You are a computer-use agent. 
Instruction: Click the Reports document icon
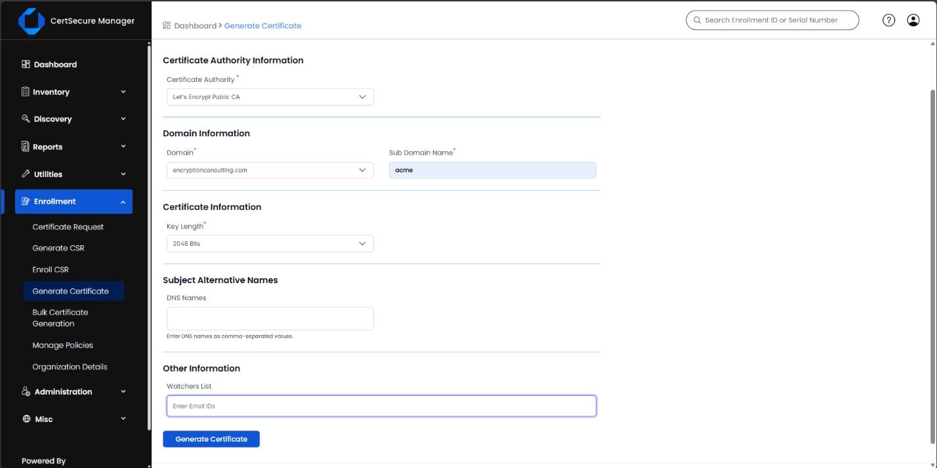click(x=26, y=146)
